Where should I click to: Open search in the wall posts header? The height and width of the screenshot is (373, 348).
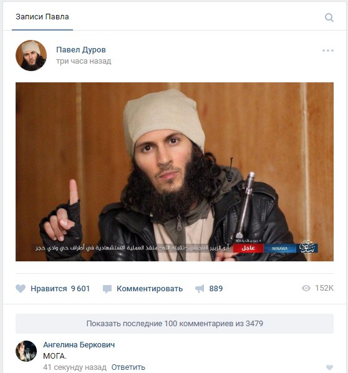[x=329, y=17]
